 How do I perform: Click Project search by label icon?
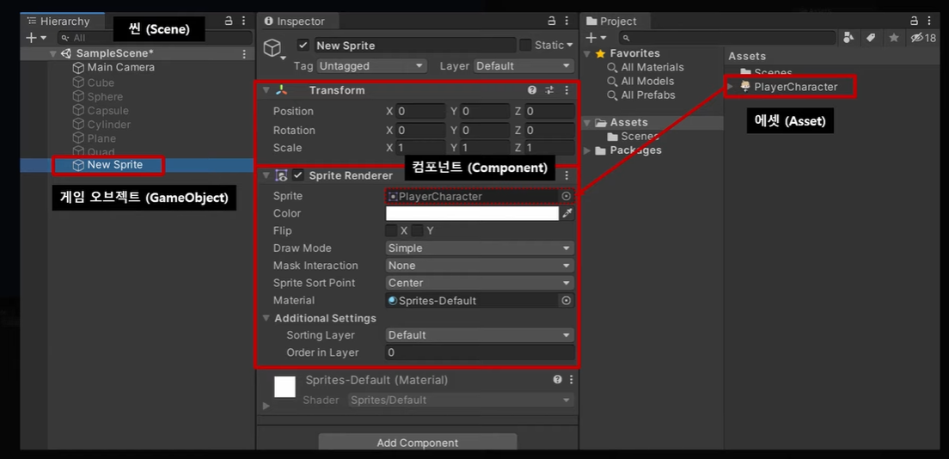tap(871, 38)
